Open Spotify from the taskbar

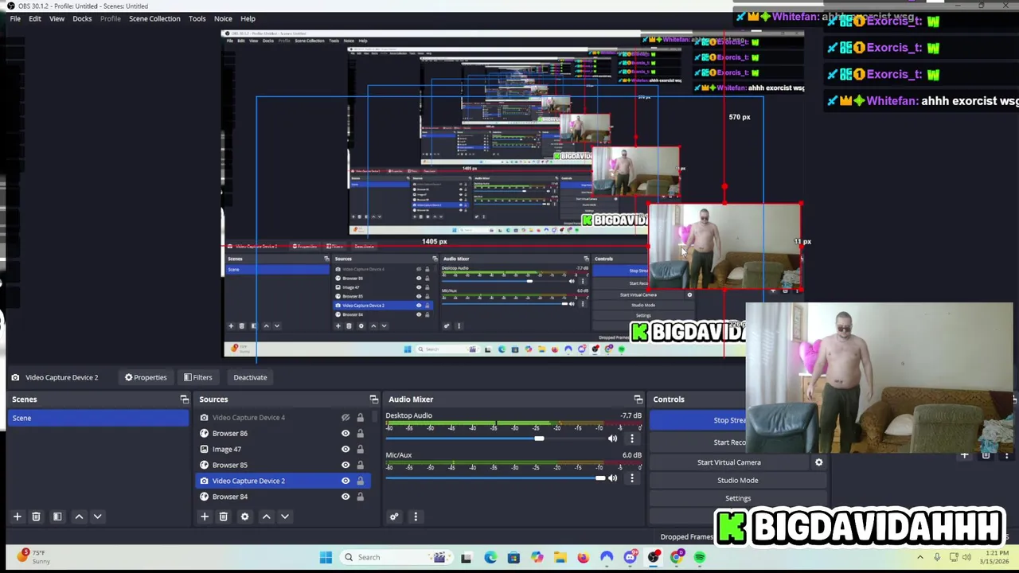click(x=700, y=557)
